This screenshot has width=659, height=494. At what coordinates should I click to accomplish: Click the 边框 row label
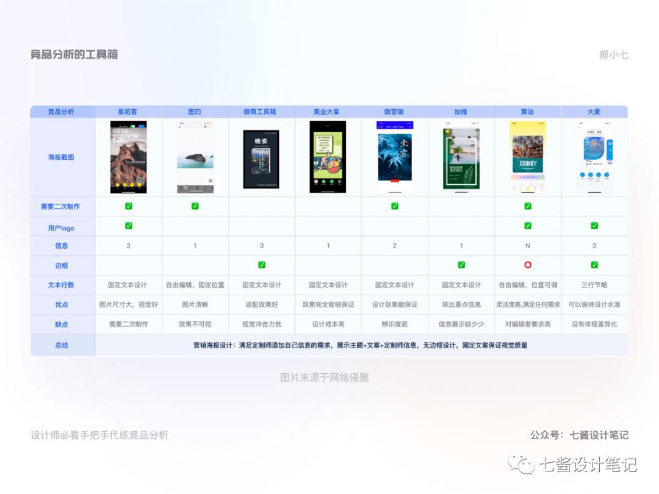[62, 265]
